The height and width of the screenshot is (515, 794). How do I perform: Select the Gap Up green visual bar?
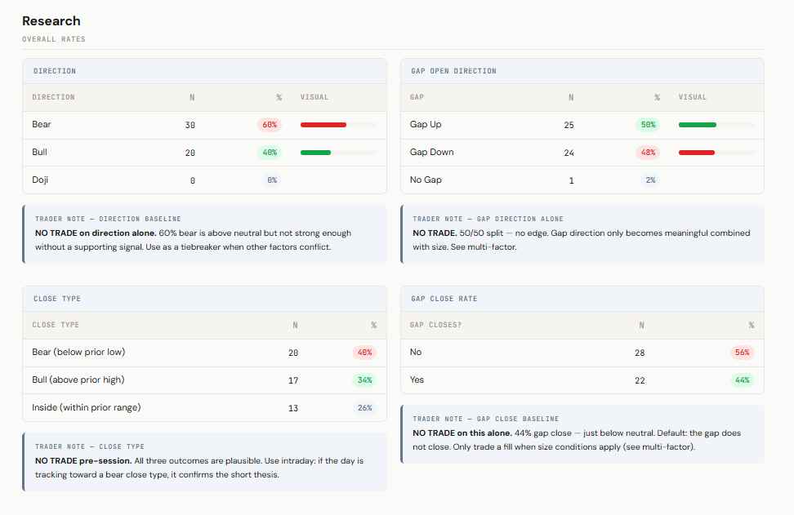tap(697, 125)
